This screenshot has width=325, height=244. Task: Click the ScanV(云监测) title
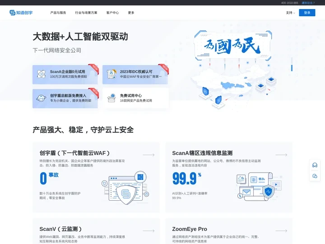click(60, 229)
